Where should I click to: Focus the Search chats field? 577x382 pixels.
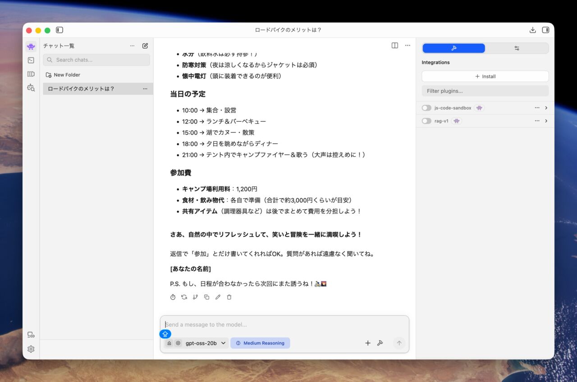coord(96,60)
